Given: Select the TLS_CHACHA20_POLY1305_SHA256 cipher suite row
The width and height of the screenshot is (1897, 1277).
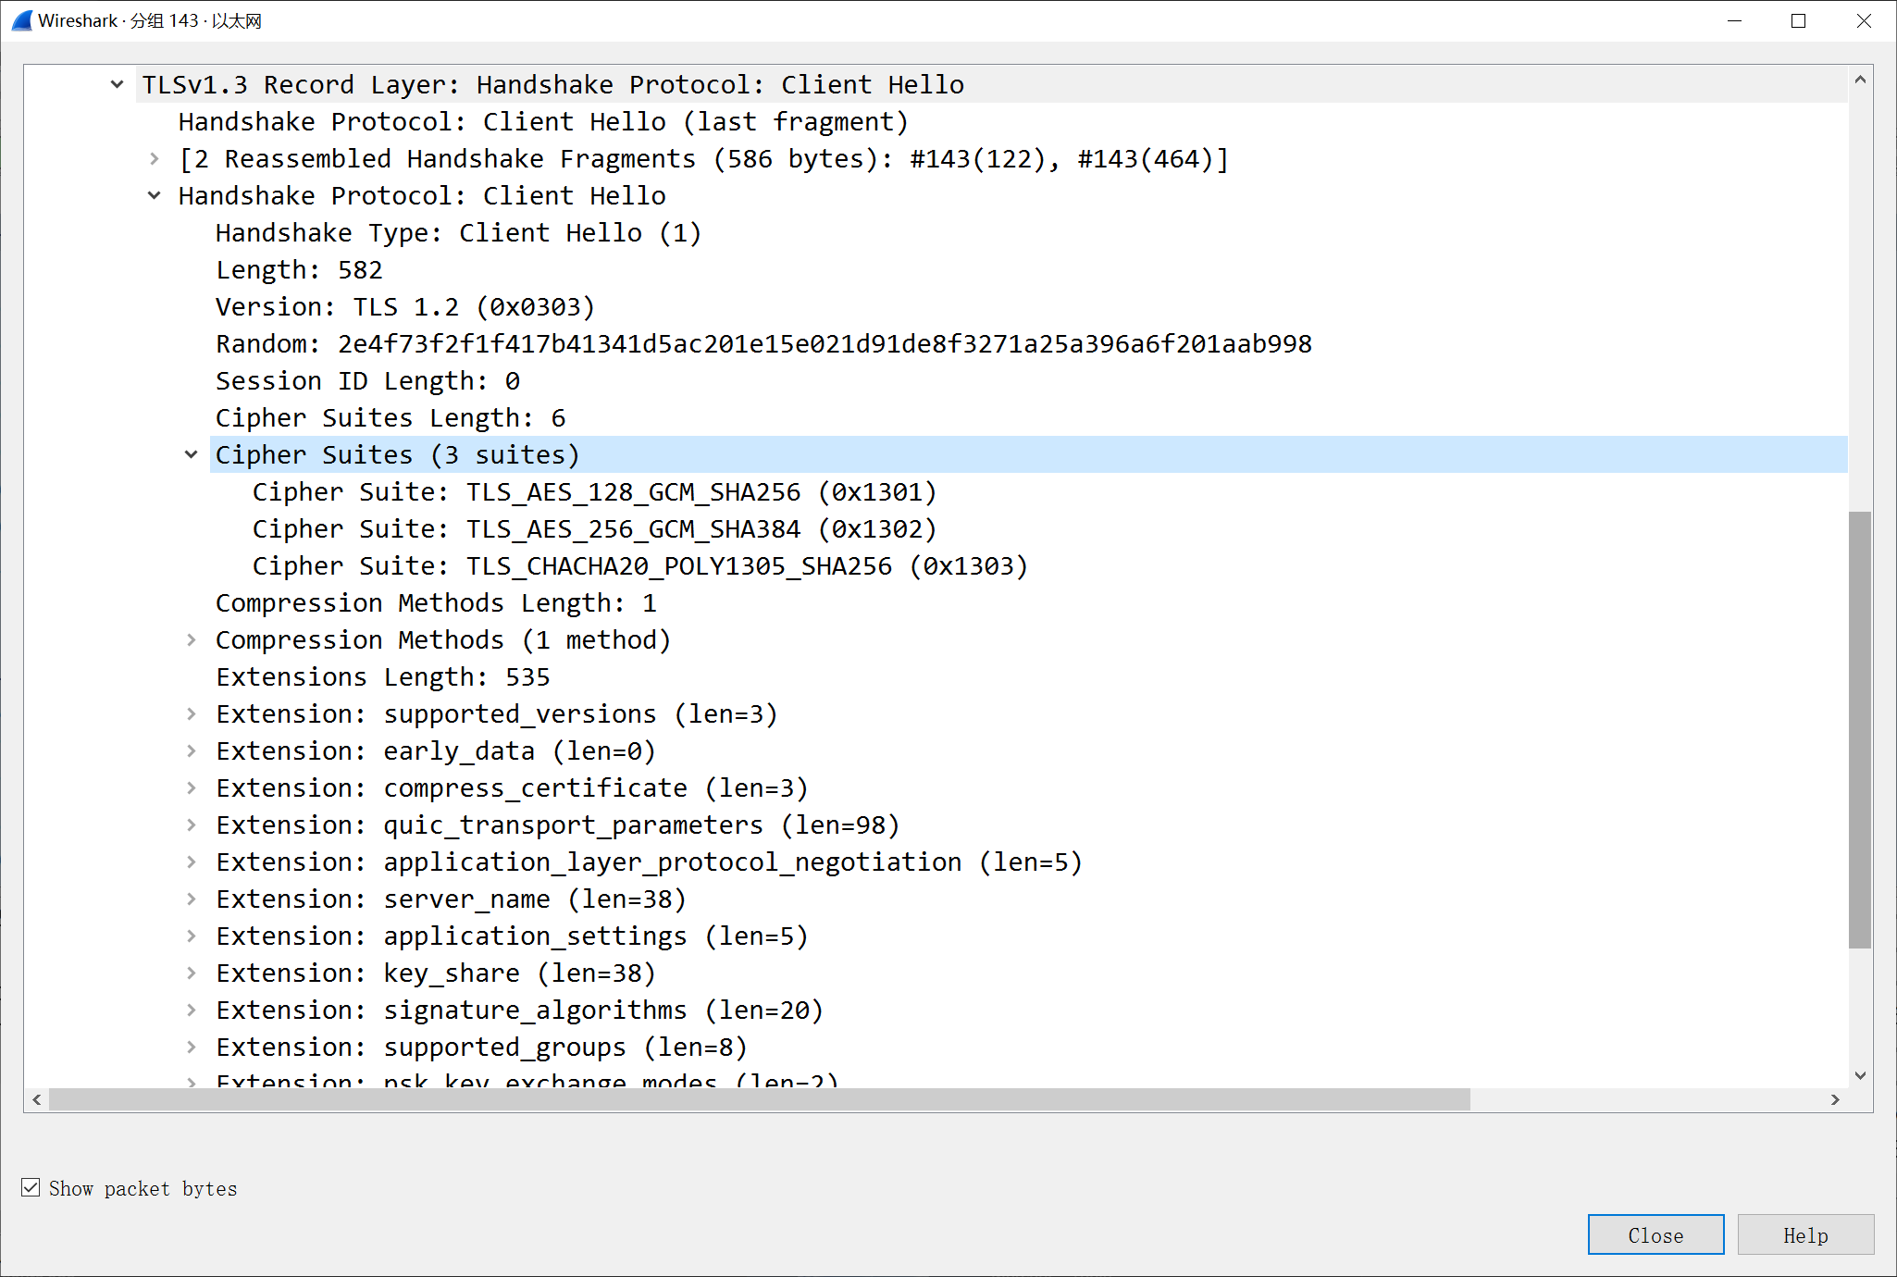Looking at the screenshot, I should coord(639,565).
